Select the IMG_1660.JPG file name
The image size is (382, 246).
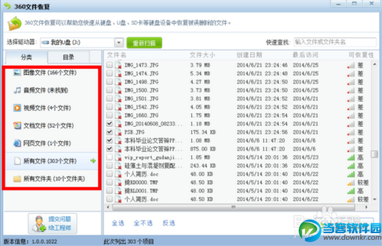141,115
